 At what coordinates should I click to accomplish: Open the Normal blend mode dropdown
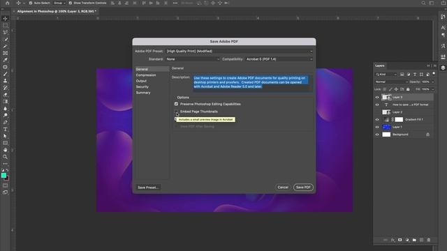391,82
